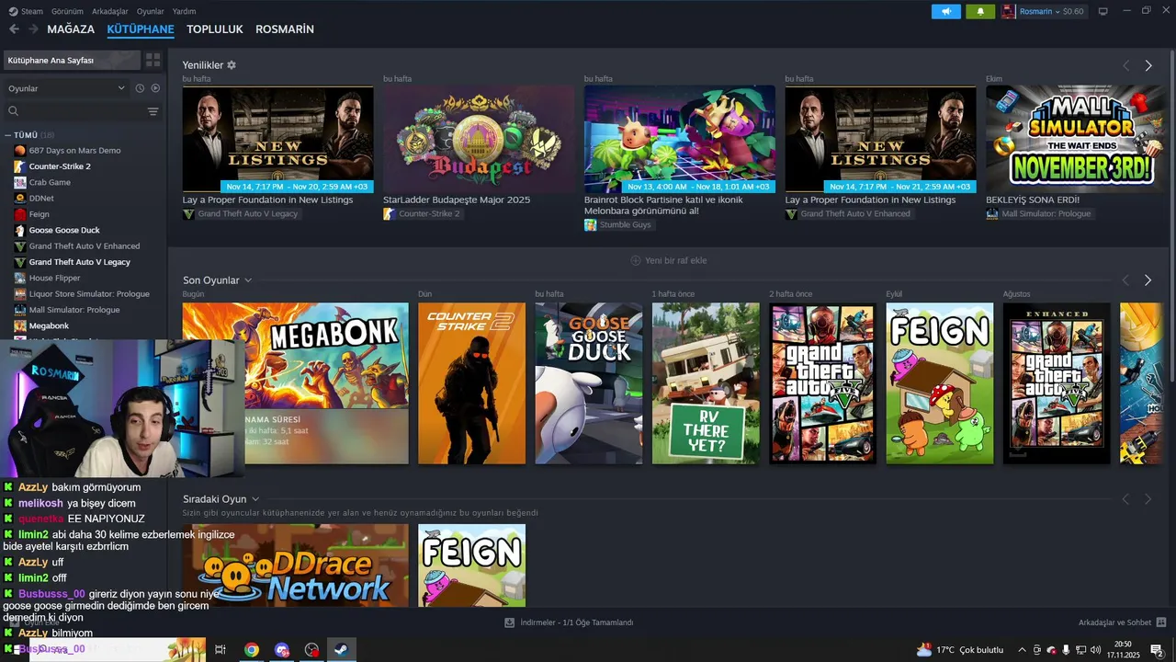The height and width of the screenshot is (662, 1176).
Task: Select Grand Theft Auto V Enhanced in list
Action: (85, 245)
